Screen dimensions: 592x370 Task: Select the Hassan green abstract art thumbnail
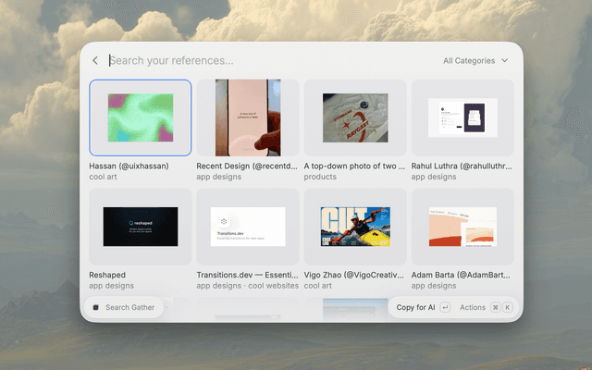coord(141,117)
